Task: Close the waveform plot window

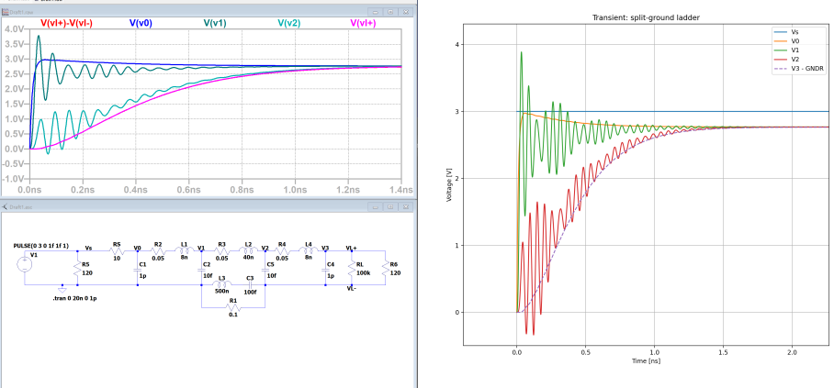Action: pyautogui.click(x=405, y=11)
